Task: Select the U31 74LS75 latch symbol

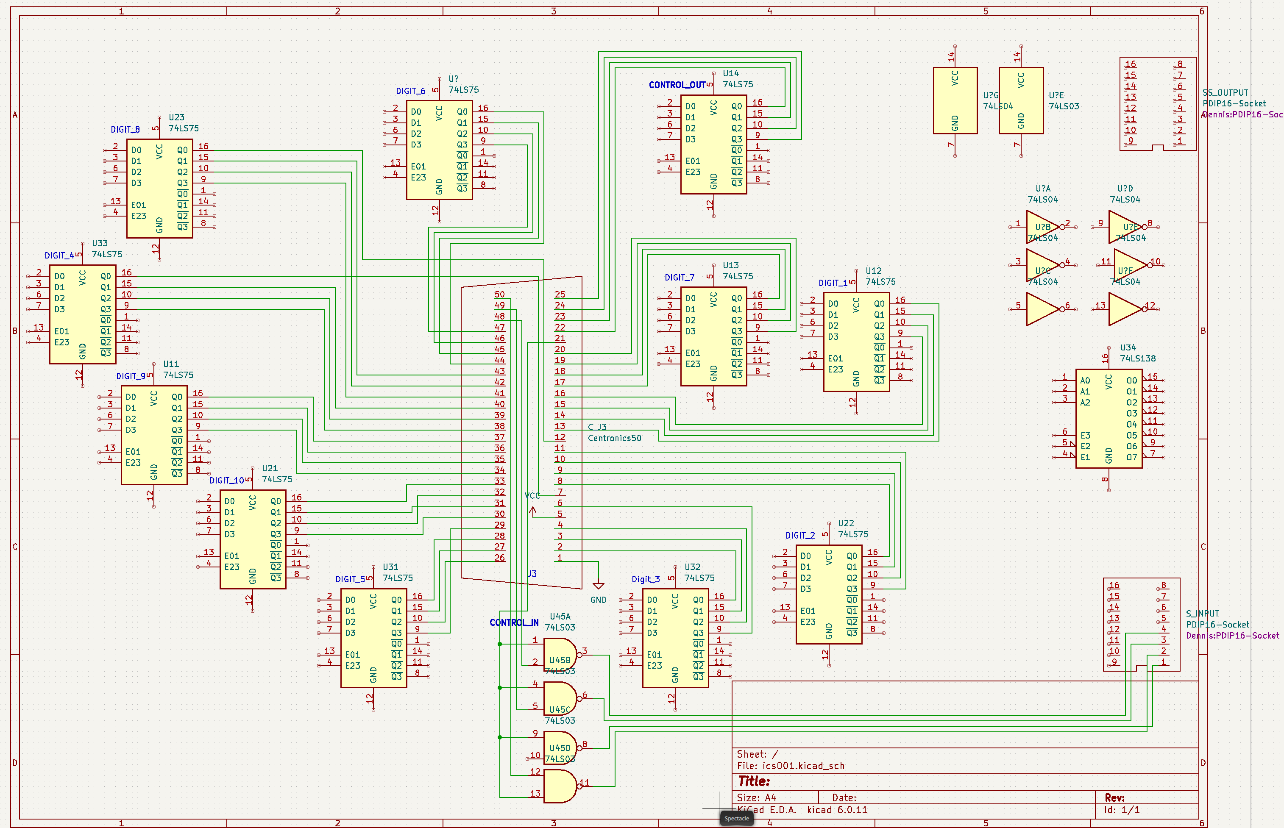Action: pos(374,638)
